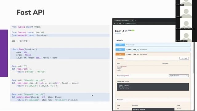This screenshot has height=111, width=197.
Task: Click the 'def read_root():' code line
Action: 21,69
